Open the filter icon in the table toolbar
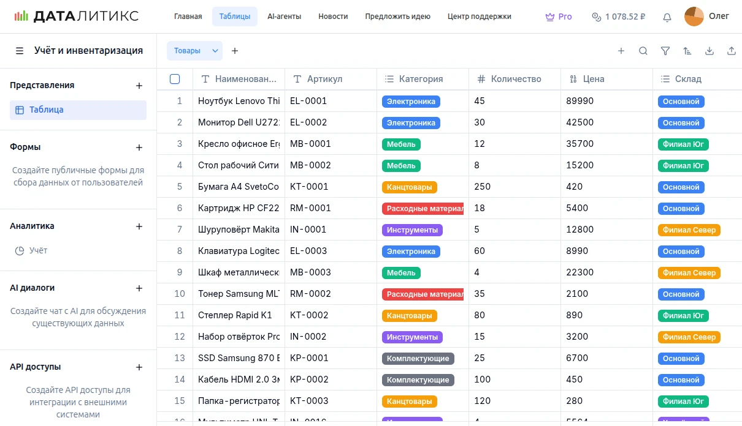 (665, 51)
